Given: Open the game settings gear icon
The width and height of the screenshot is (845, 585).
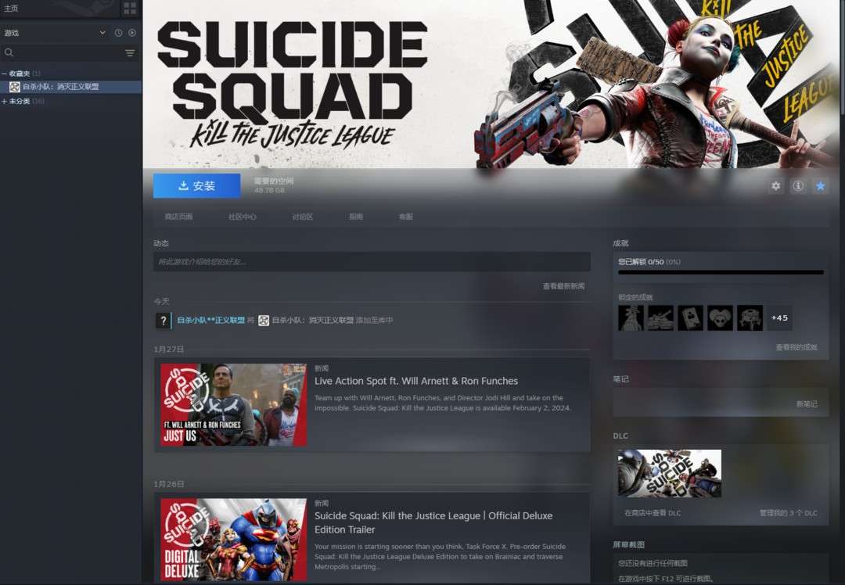Looking at the screenshot, I should (x=775, y=186).
